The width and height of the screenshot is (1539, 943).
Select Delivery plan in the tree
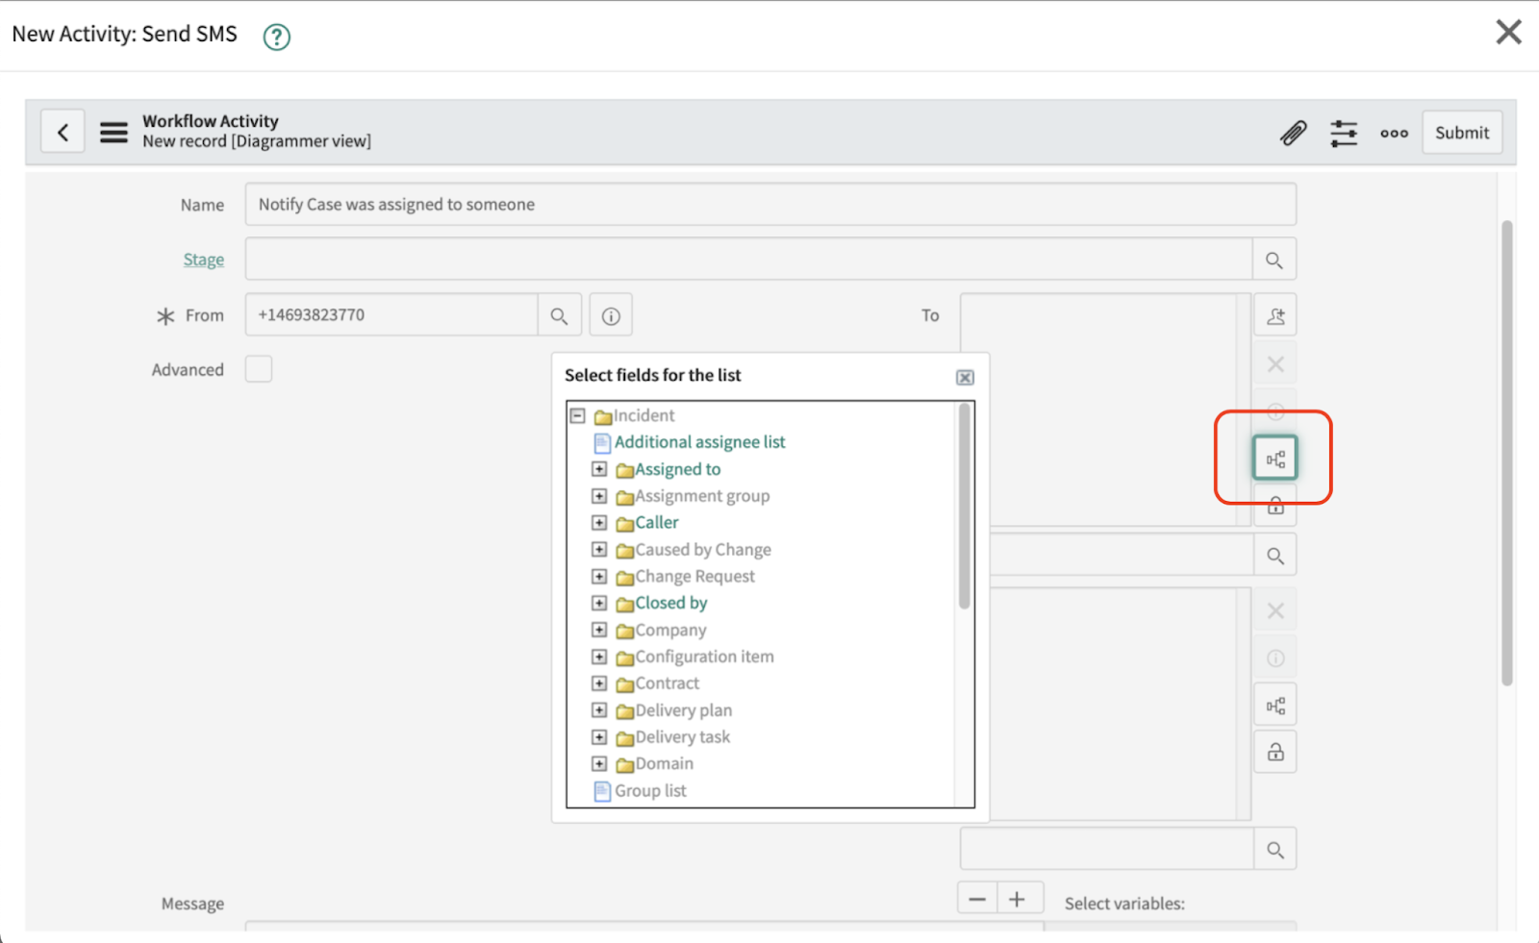[683, 710]
